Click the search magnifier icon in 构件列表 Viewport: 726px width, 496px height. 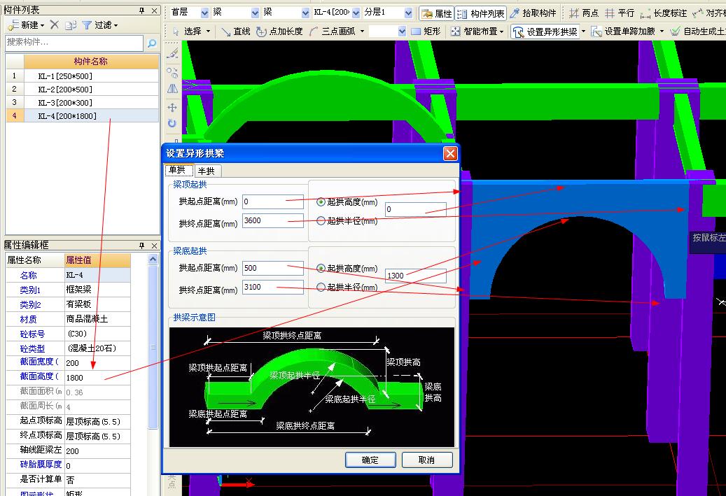[152, 43]
